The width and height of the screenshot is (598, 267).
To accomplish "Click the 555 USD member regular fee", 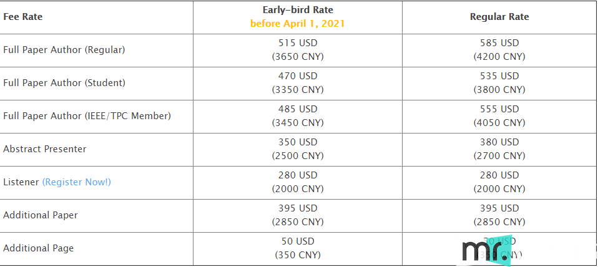I will click(499, 109).
